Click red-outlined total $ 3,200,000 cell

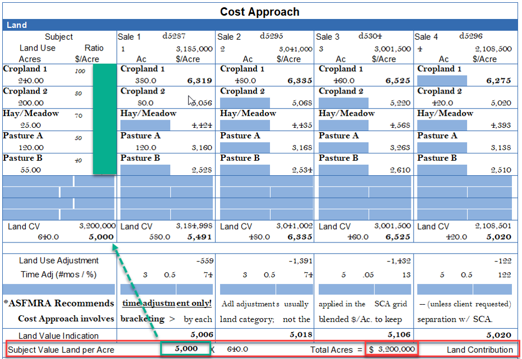[x=392, y=349]
